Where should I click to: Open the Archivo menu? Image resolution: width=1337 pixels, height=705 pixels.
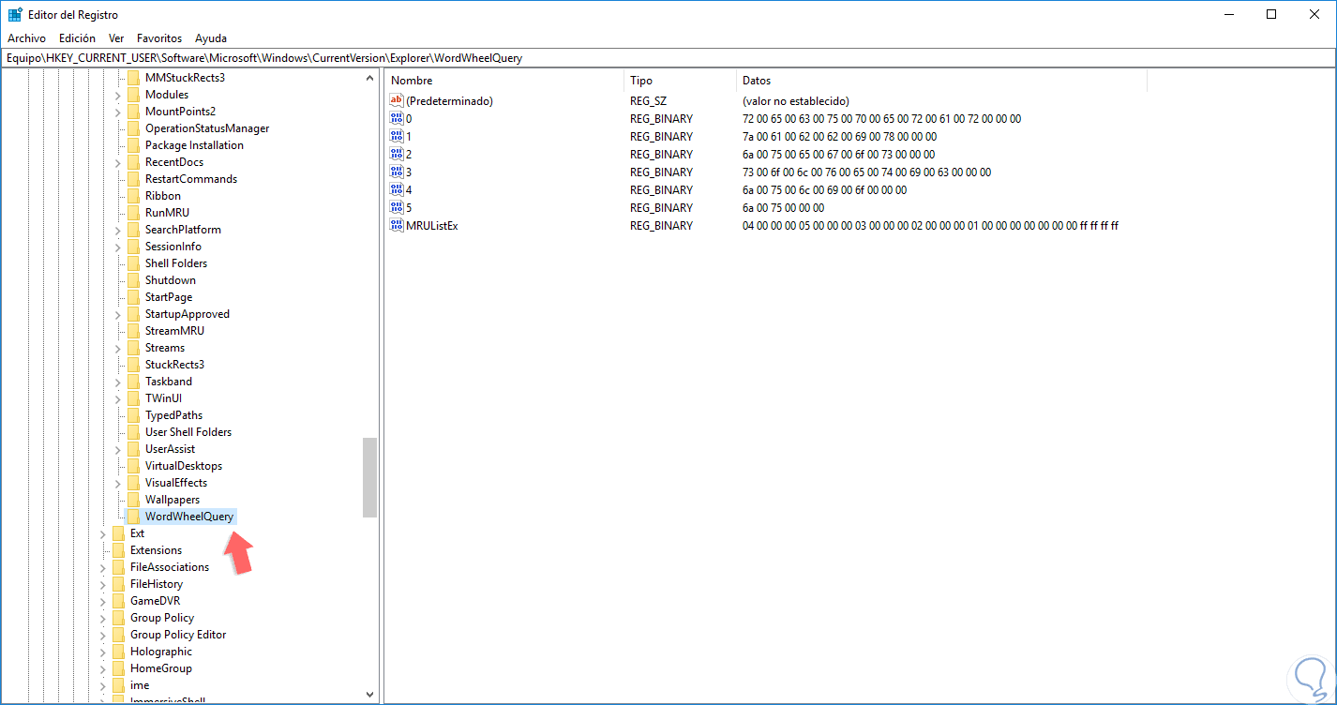pos(26,38)
